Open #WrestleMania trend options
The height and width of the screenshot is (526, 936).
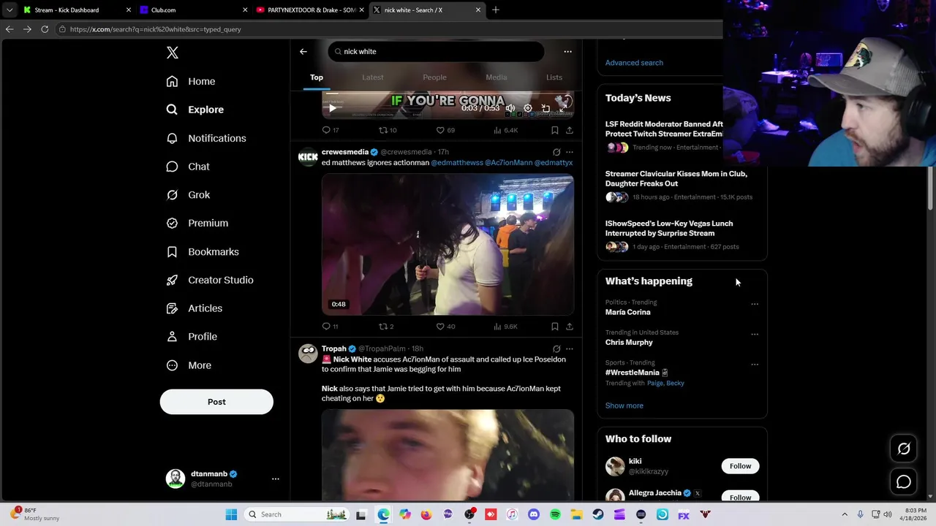[x=755, y=365]
